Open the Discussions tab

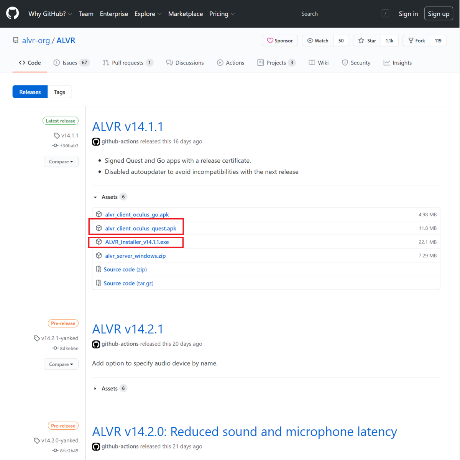tap(185, 63)
